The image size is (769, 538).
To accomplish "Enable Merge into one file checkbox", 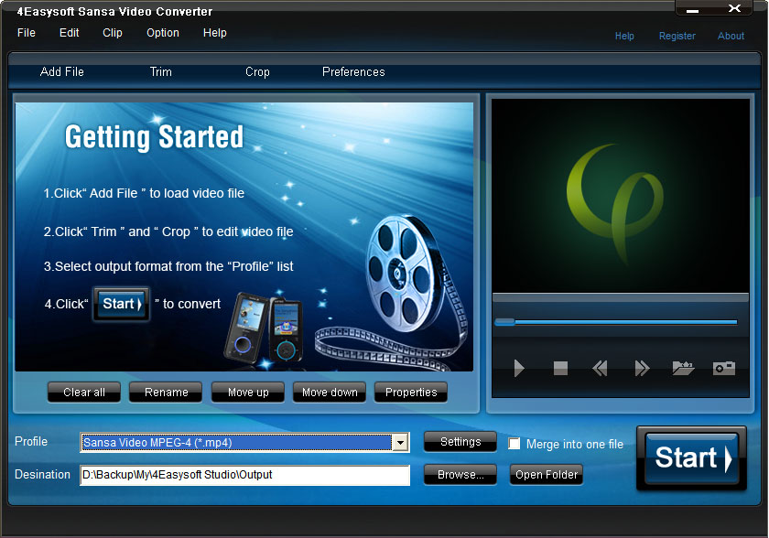I will [514, 444].
